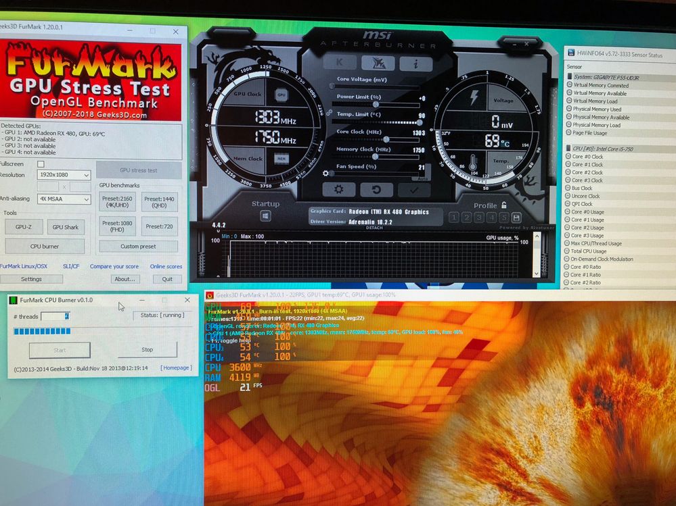The width and height of the screenshot is (676, 506).
Task: Open the Compare your score link
Action: (x=114, y=267)
